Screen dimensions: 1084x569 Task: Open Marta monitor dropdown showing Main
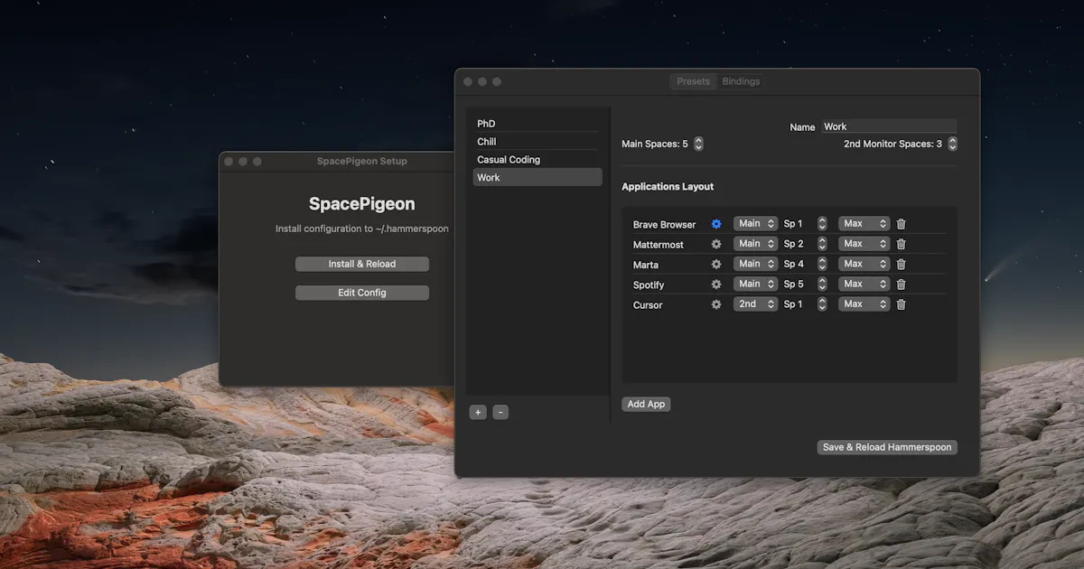pyautogui.click(x=755, y=264)
